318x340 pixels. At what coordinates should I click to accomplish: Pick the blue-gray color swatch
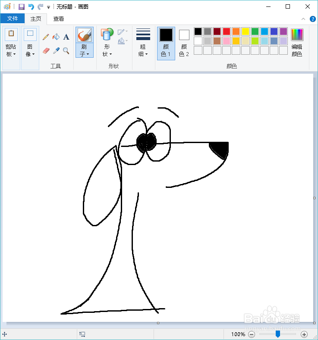(274, 41)
